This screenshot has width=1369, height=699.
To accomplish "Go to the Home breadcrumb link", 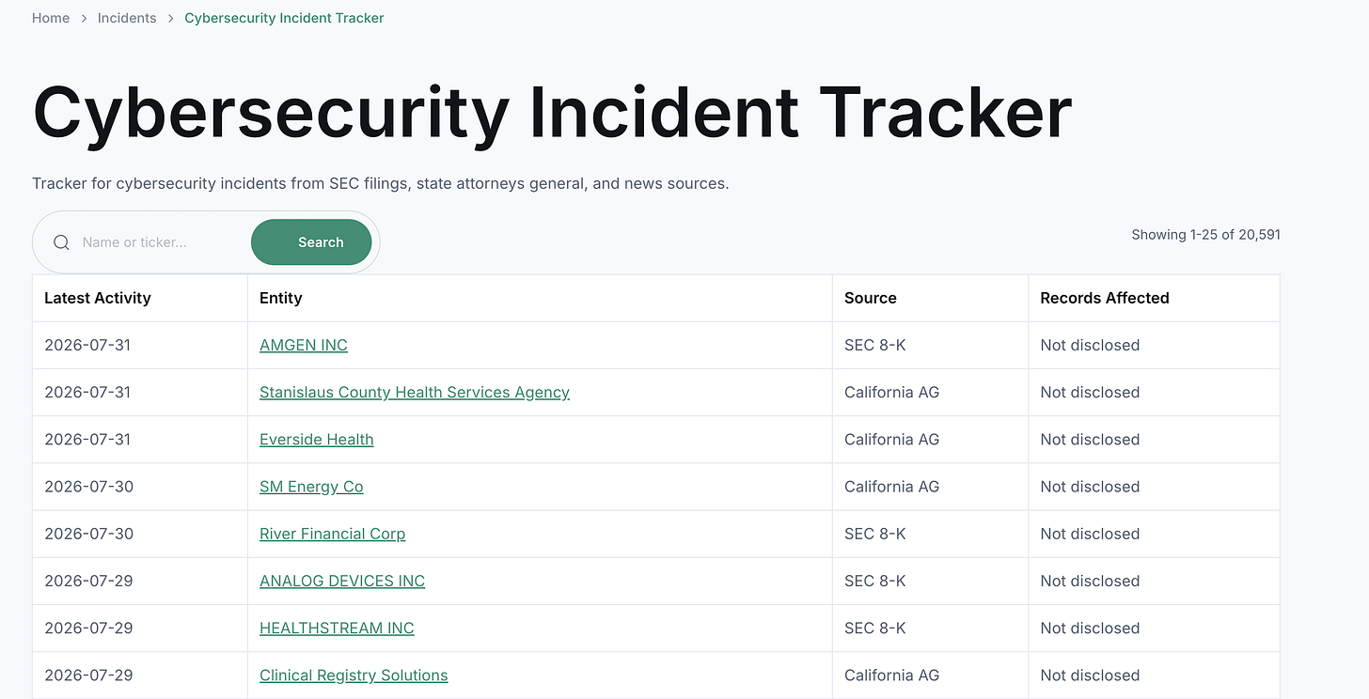I will click(x=51, y=18).
